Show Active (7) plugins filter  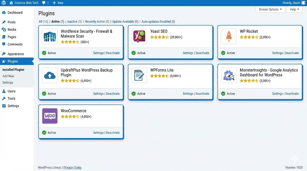pos(58,22)
